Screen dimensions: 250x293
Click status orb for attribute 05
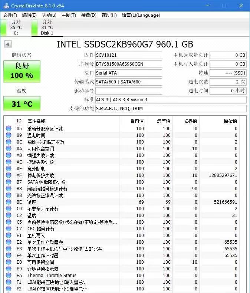(9, 128)
